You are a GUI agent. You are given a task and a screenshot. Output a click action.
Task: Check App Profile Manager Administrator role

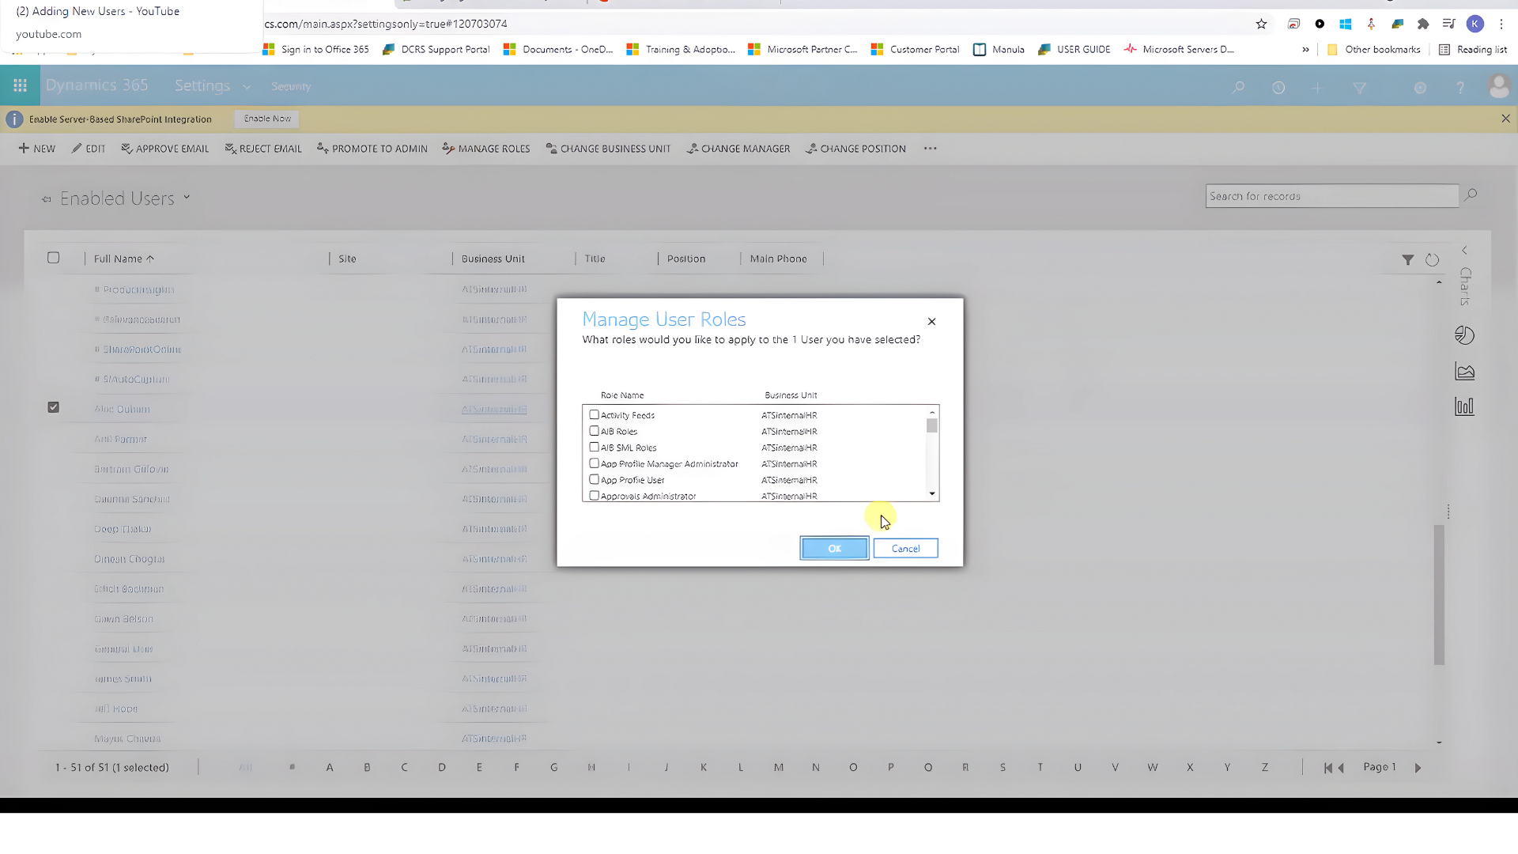click(x=594, y=463)
